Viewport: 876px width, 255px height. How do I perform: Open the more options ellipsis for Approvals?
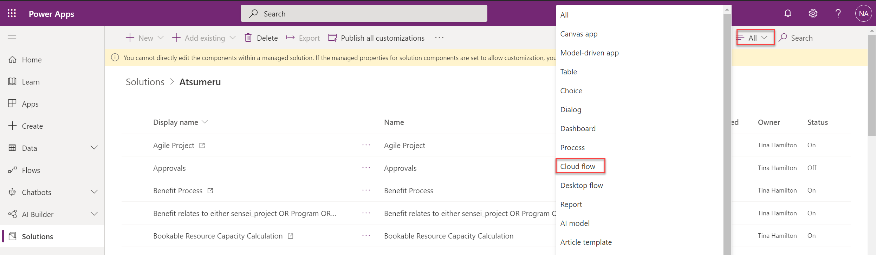pos(366,168)
